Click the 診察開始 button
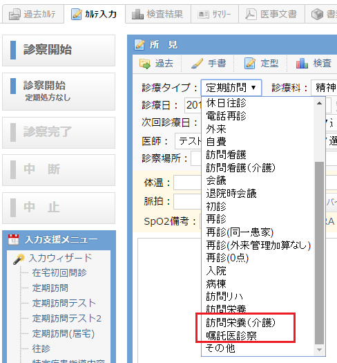337x363 pixels. click(x=59, y=50)
